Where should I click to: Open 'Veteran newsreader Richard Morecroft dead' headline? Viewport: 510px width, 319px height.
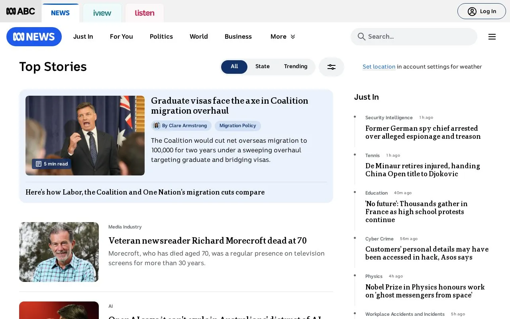(208, 241)
